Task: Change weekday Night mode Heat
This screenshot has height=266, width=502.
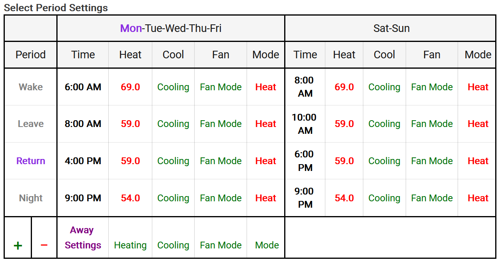Action: 266,198
